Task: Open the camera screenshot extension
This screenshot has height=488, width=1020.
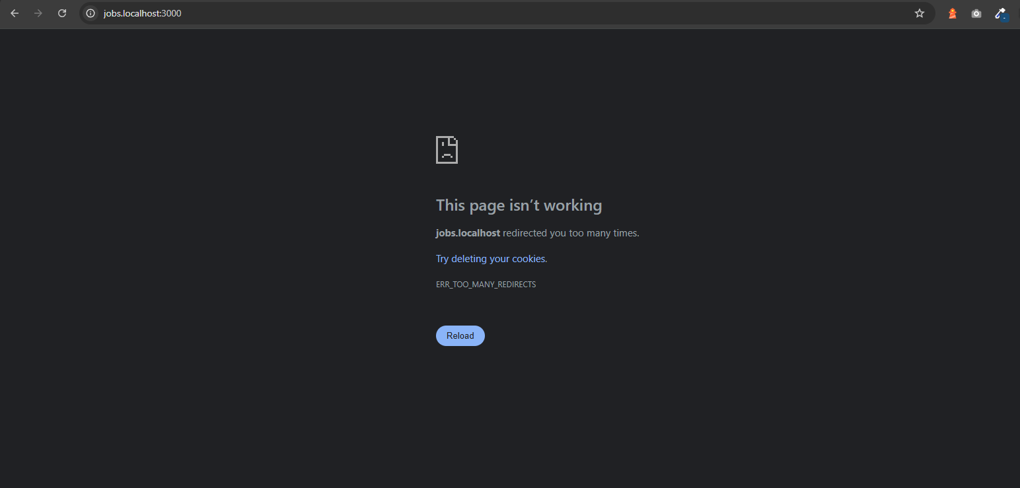Action: pyautogui.click(x=976, y=13)
